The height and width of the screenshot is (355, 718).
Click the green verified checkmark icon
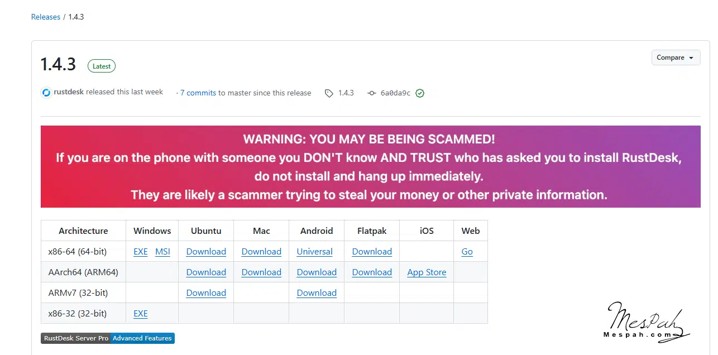(x=420, y=93)
